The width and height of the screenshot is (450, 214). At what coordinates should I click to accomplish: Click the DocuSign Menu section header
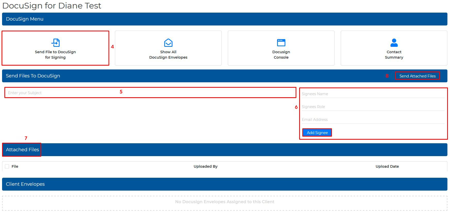tap(225, 19)
